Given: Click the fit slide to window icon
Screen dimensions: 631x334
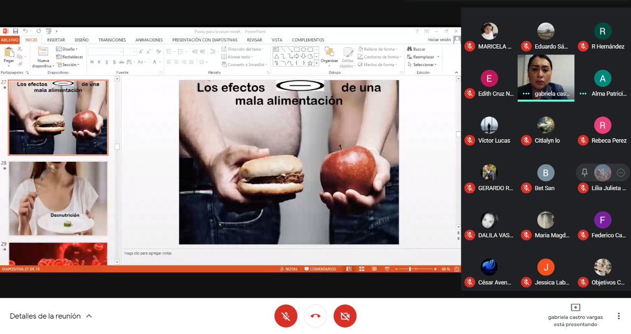Looking at the screenshot, I should click(x=457, y=269).
